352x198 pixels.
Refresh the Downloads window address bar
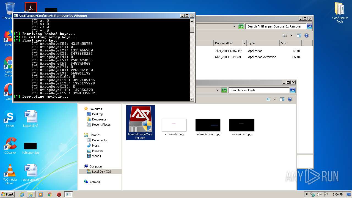point(224,90)
